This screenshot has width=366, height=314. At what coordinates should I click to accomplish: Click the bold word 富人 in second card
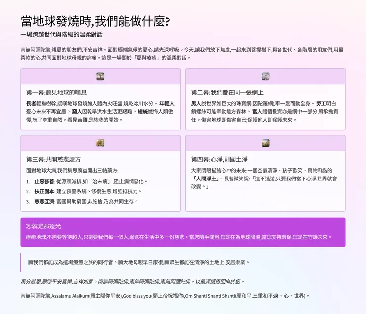click(x=257, y=112)
